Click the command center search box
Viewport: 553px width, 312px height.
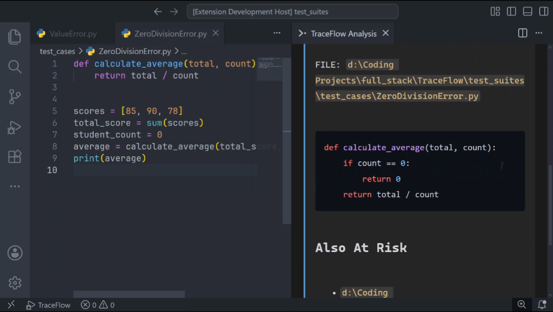tap(292, 12)
